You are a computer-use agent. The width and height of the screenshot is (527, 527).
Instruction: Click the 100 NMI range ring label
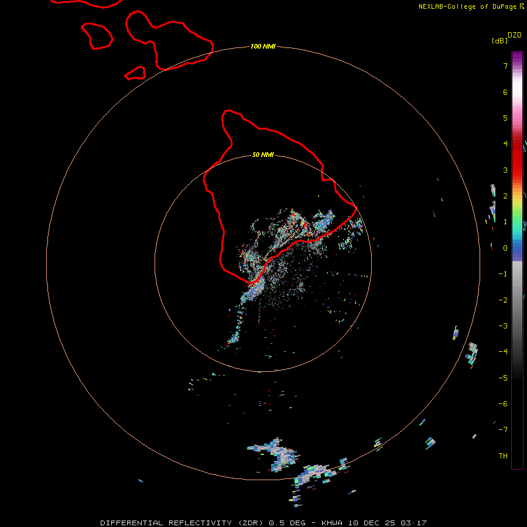(x=263, y=46)
